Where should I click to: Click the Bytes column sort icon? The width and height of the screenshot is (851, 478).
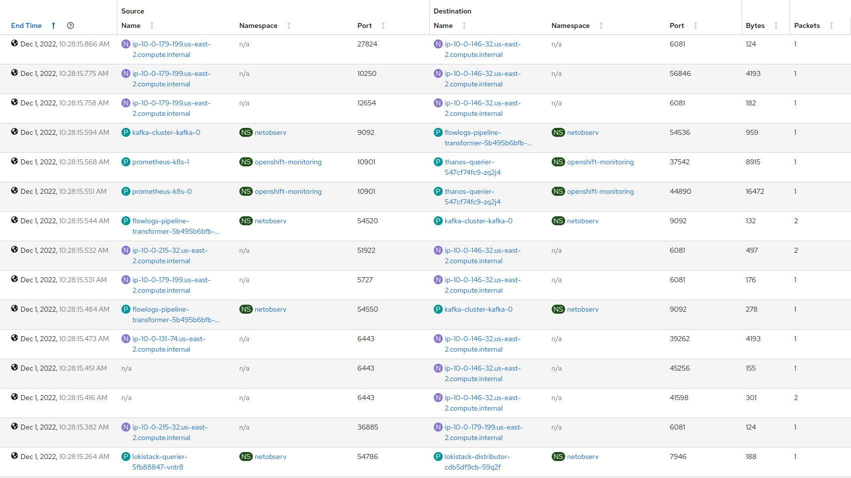[776, 25]
